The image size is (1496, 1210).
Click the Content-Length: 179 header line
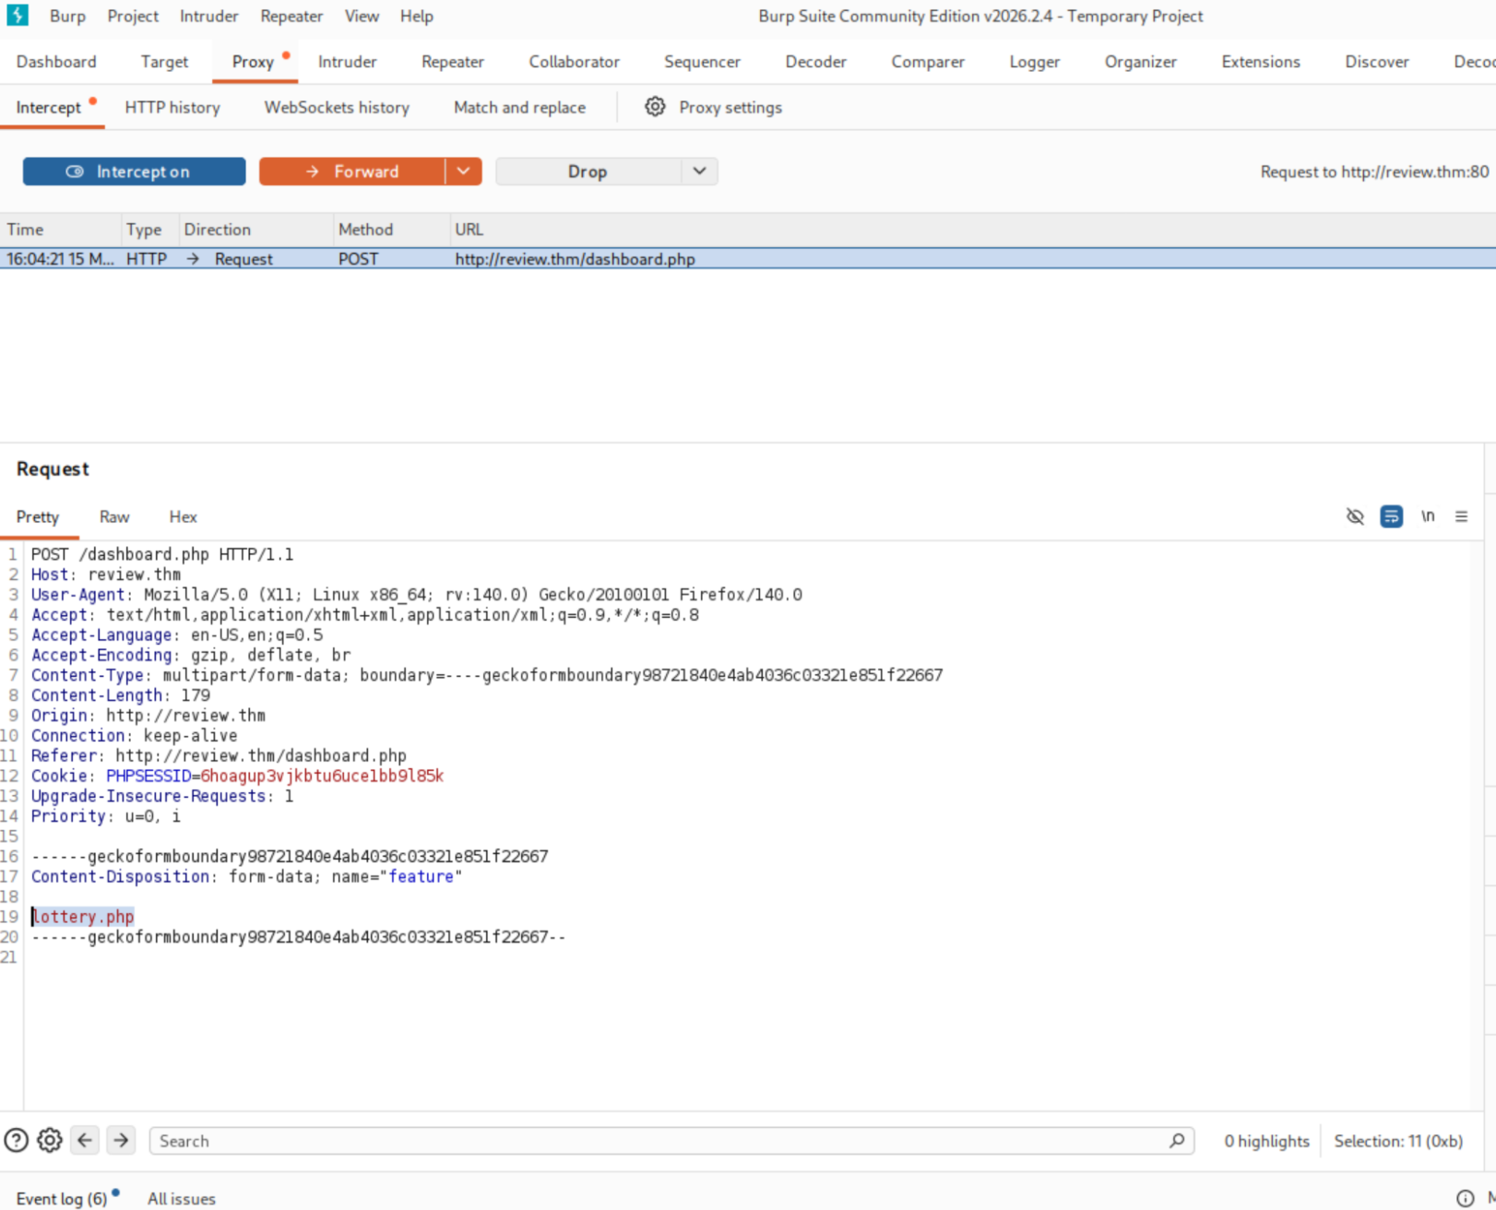121,695
